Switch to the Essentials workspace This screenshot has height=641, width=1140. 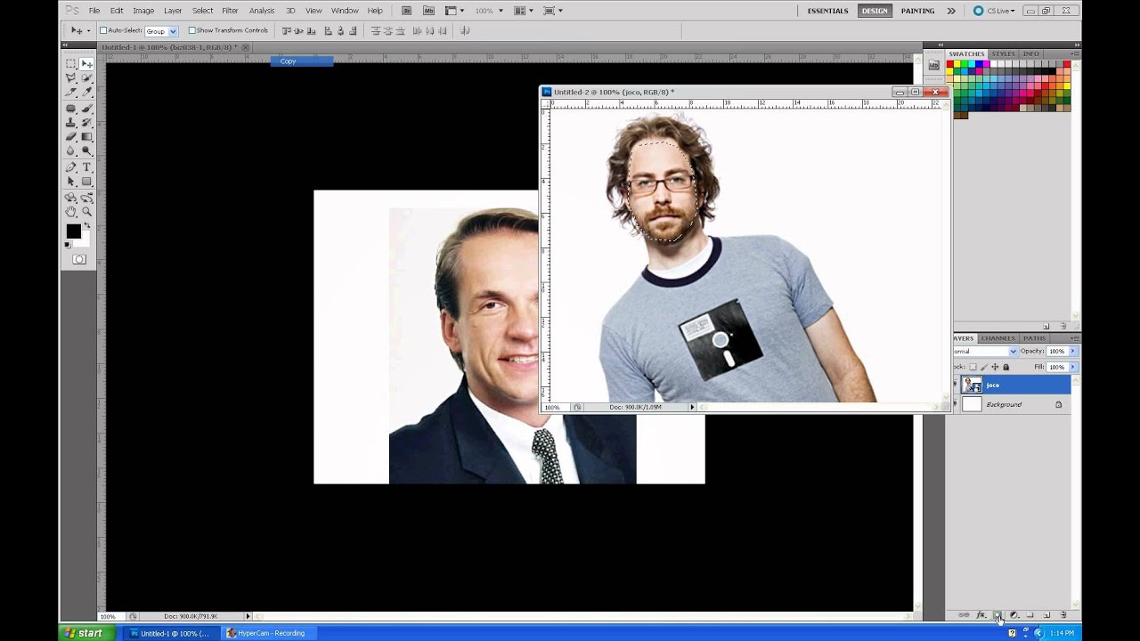[827, 11]
